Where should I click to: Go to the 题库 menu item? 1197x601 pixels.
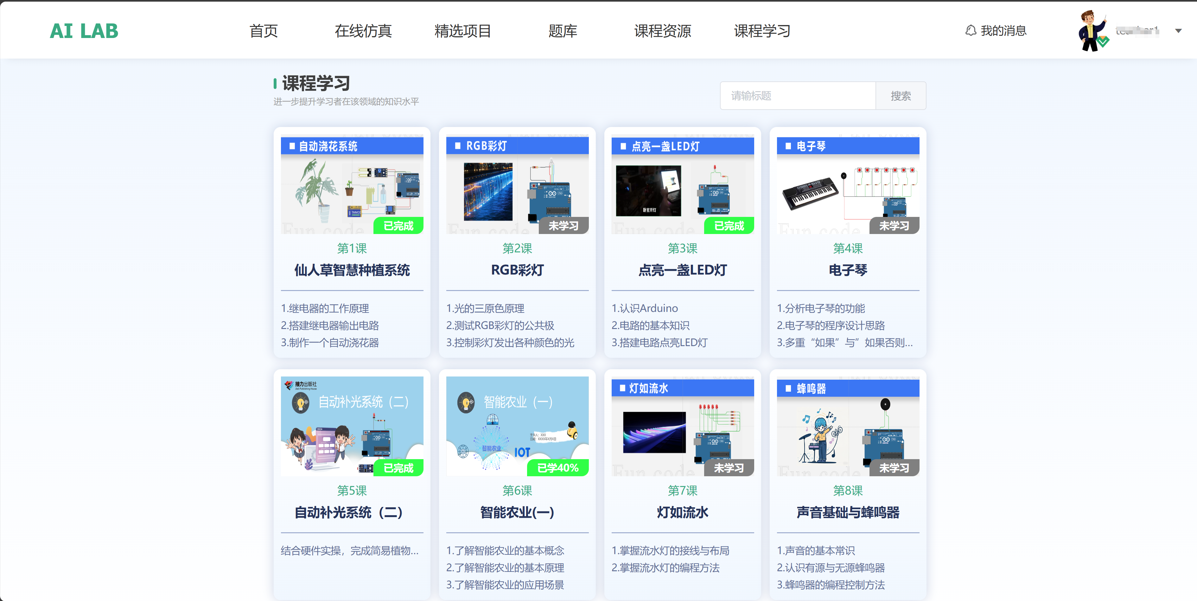click(x=562, y=31)
